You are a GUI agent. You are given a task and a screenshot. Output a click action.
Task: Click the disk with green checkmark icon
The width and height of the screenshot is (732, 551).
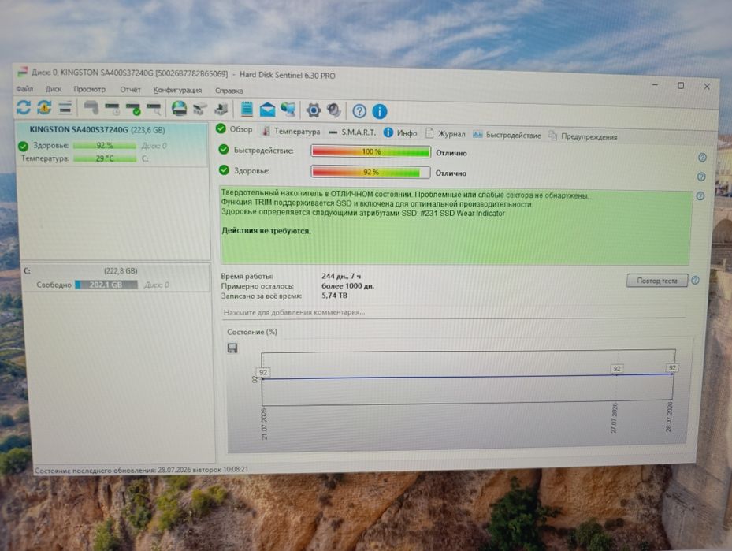(133, 109)
